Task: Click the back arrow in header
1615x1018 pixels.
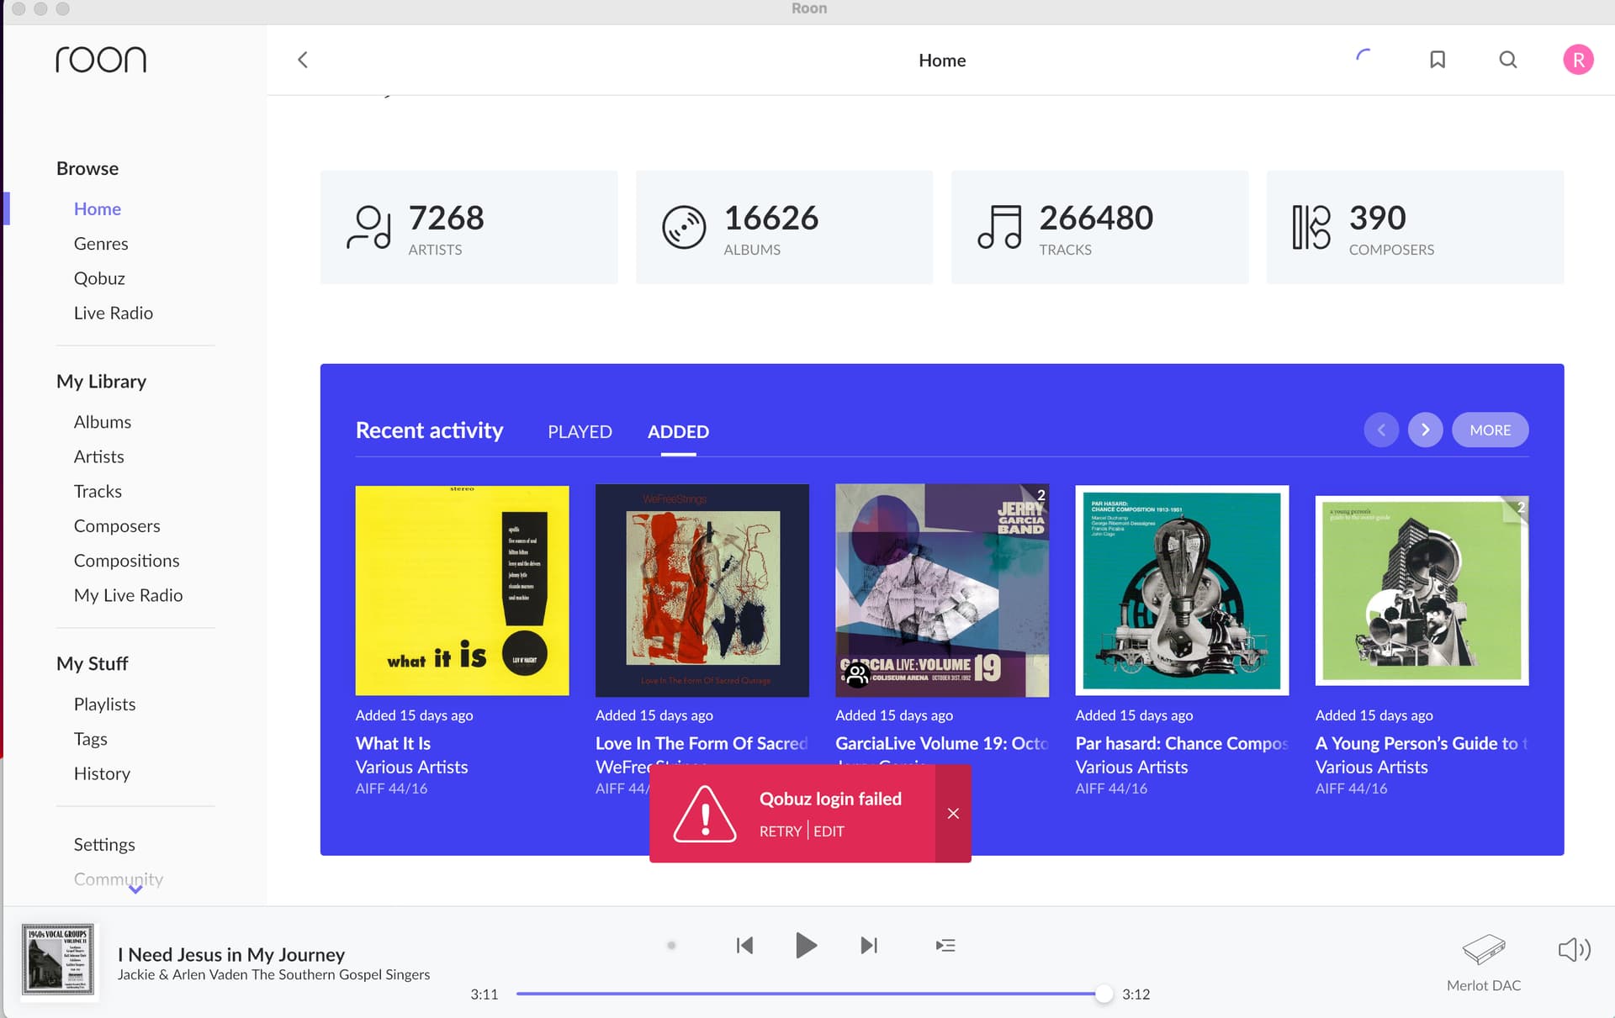Action: [303, 60]
